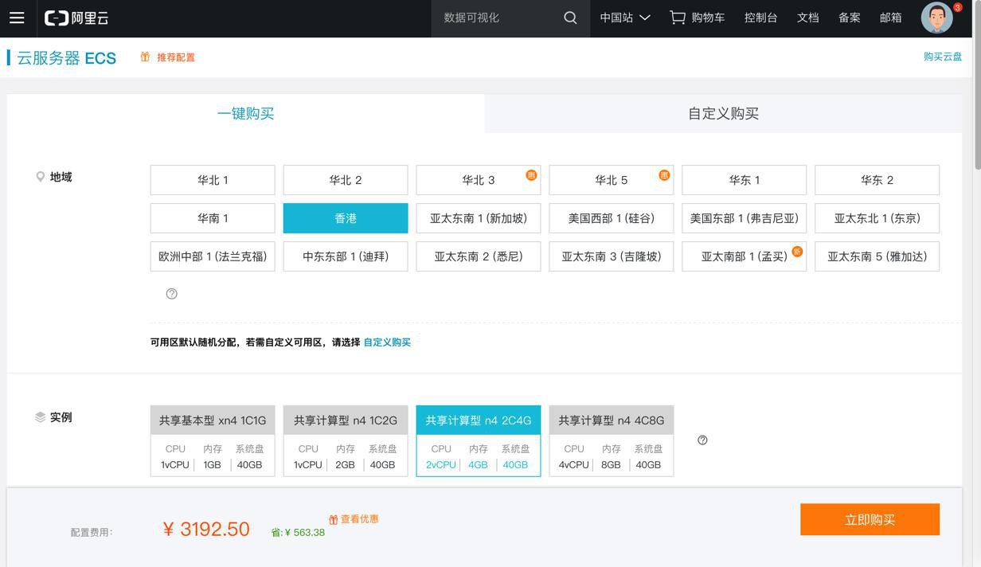Open the hamburger menu icon
Screen dimensions: 981x567
(x=17, y=18)
